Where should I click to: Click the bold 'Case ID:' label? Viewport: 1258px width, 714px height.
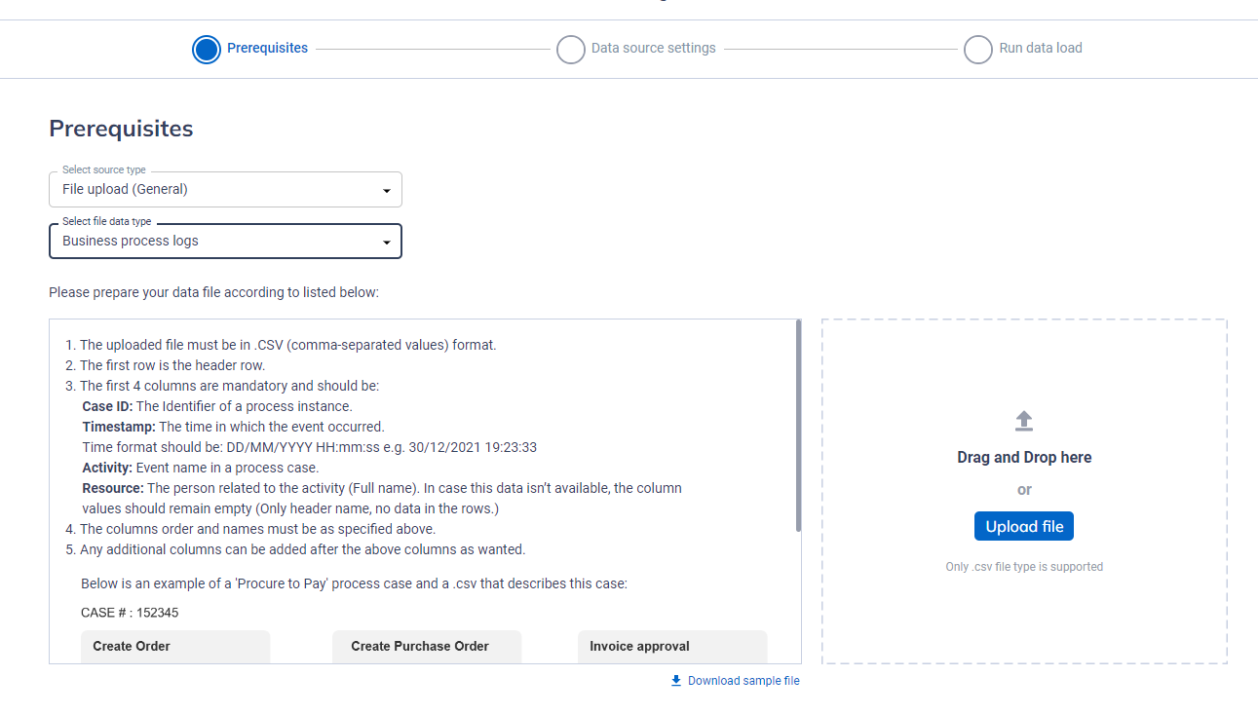(x=107, y=406)
